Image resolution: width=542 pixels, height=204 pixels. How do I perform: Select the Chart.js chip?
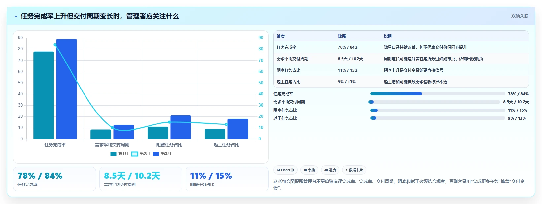coord(286,170)
